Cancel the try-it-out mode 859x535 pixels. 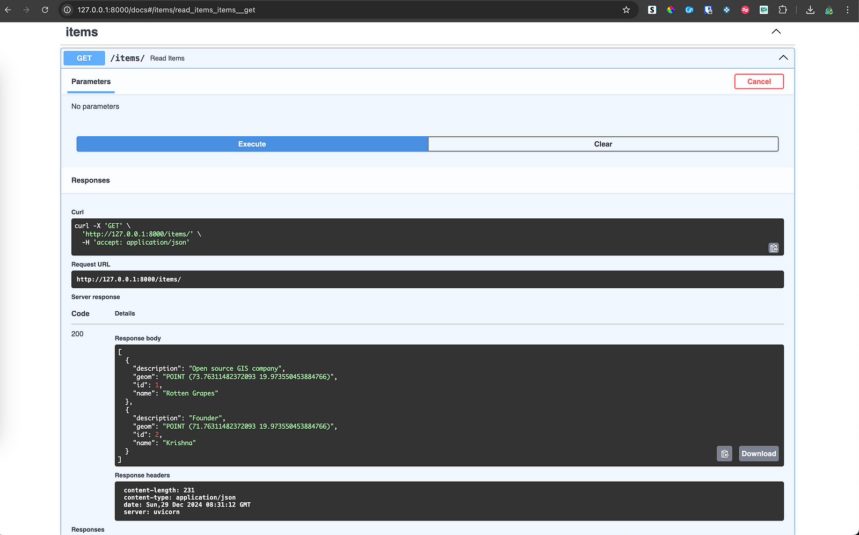pyautogui.click(x=759, y=82)
